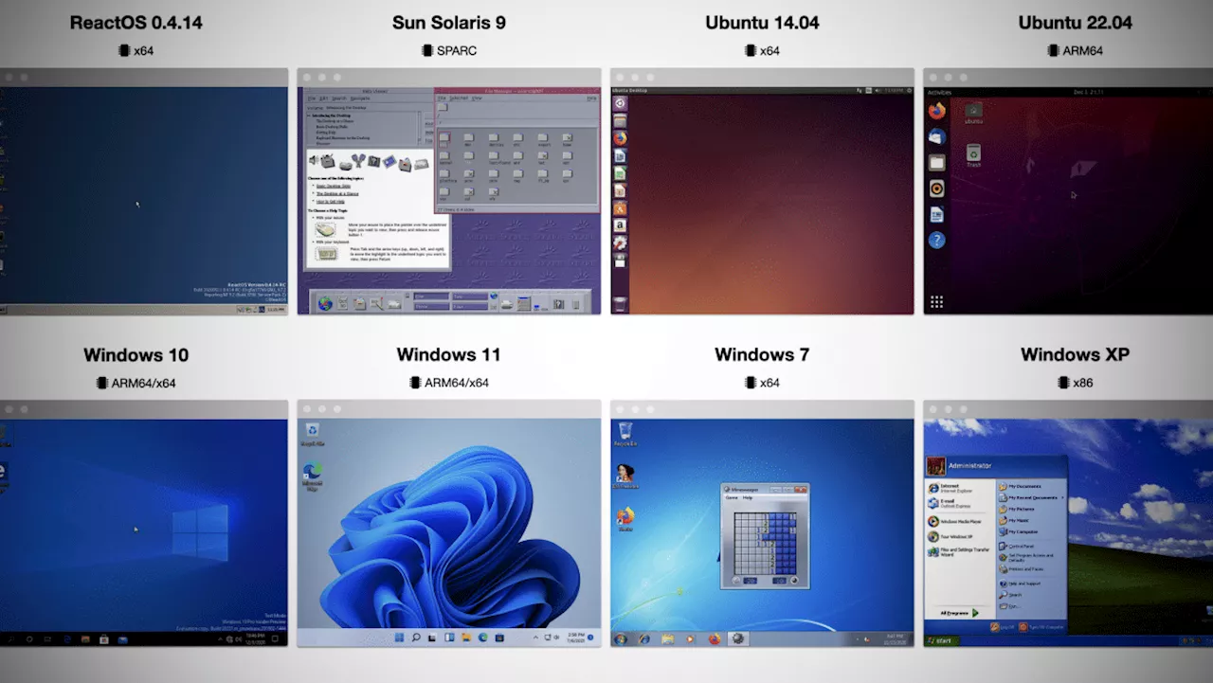Screen dimensions: 1213x683
Task: Click the Windows XP start button
Action: pos(941,640)
